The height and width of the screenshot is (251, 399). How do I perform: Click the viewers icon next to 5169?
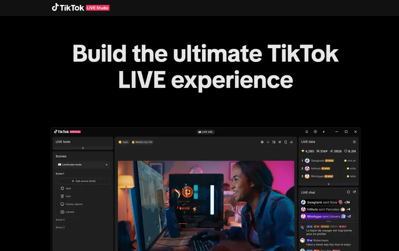(x=318, y=151)
